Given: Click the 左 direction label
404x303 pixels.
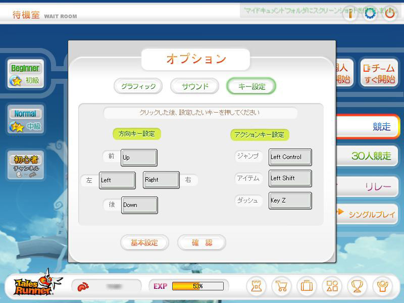Looking at the screenshot, I should [x=89, y=180].
